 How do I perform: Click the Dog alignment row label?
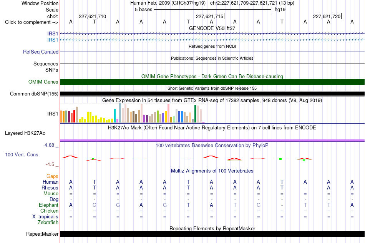[54, 199]
